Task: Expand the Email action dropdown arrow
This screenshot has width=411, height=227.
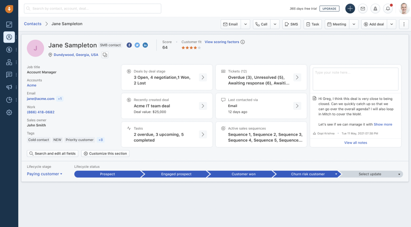Action: [245, 24]
